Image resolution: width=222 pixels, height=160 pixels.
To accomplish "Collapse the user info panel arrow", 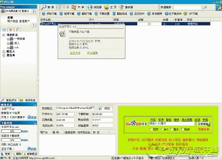I will coord(34,25).
